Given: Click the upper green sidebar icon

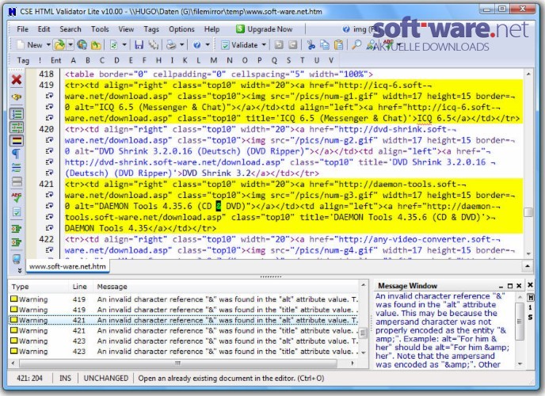Looking at the screenshot, I should point(17,229).
